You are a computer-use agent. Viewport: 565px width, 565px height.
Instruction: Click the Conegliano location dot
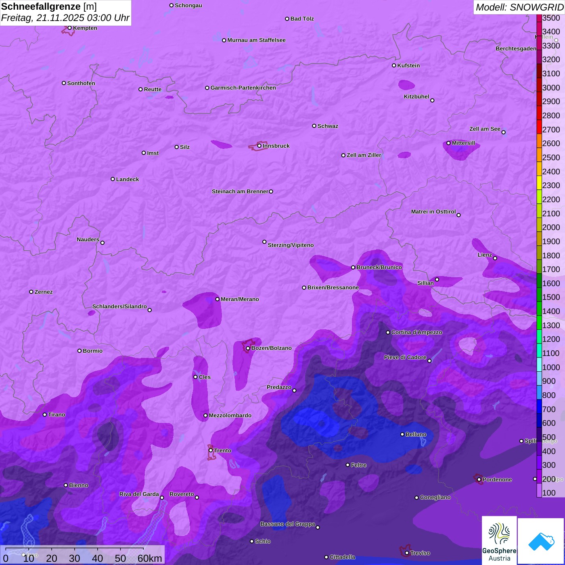(417, 498)
